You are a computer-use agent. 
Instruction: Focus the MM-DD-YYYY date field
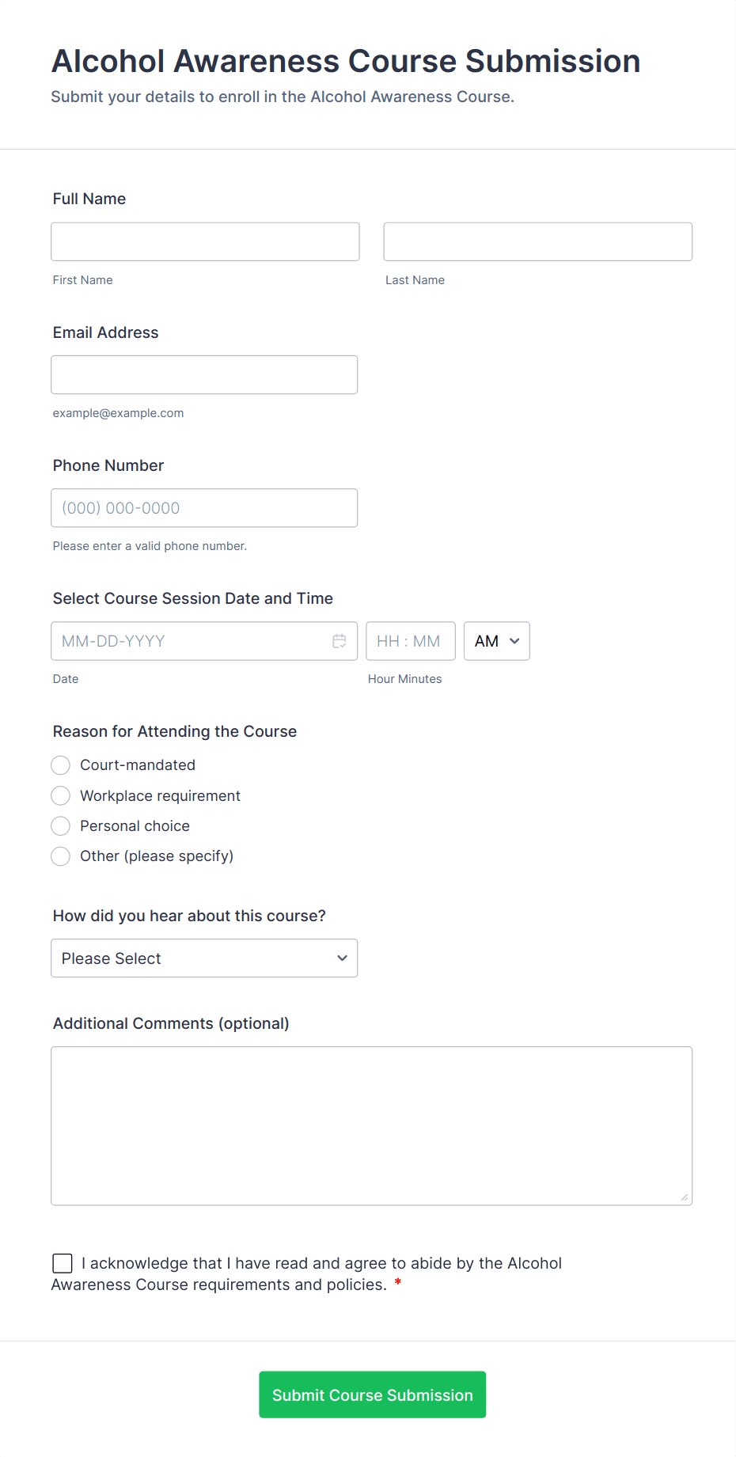190,641
